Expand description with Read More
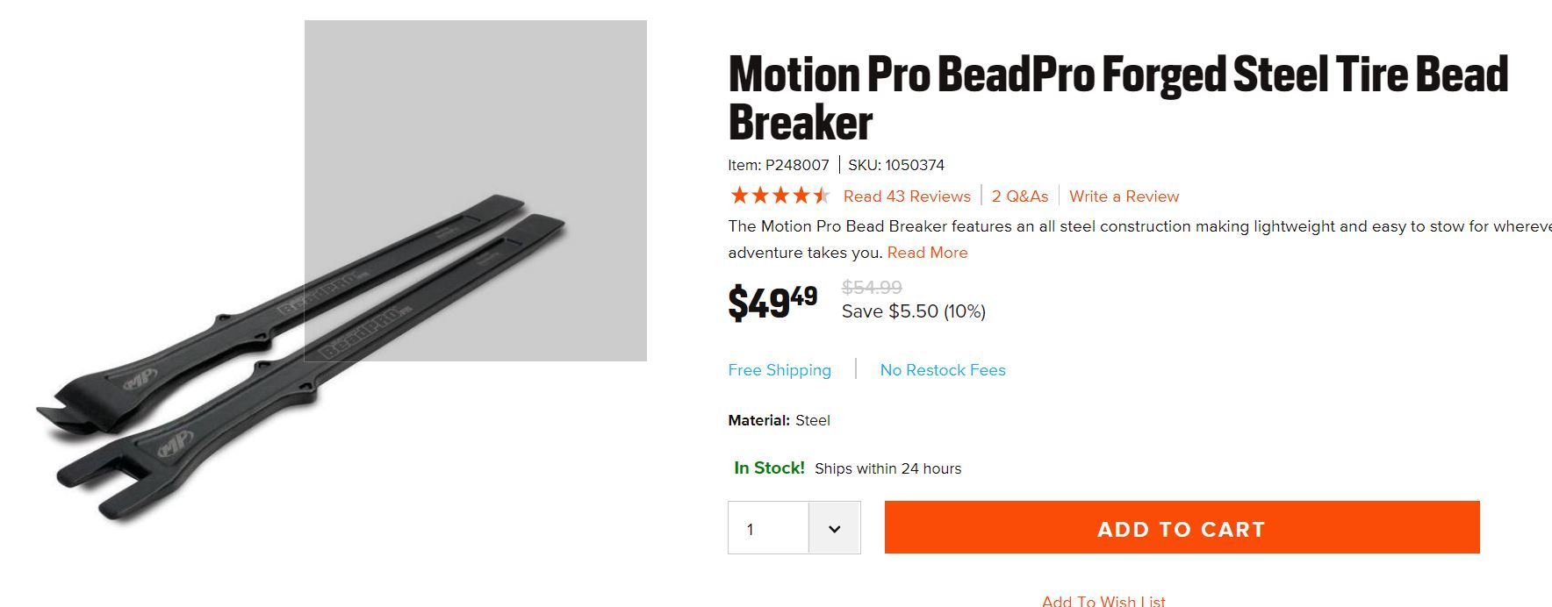 [927, 253]
